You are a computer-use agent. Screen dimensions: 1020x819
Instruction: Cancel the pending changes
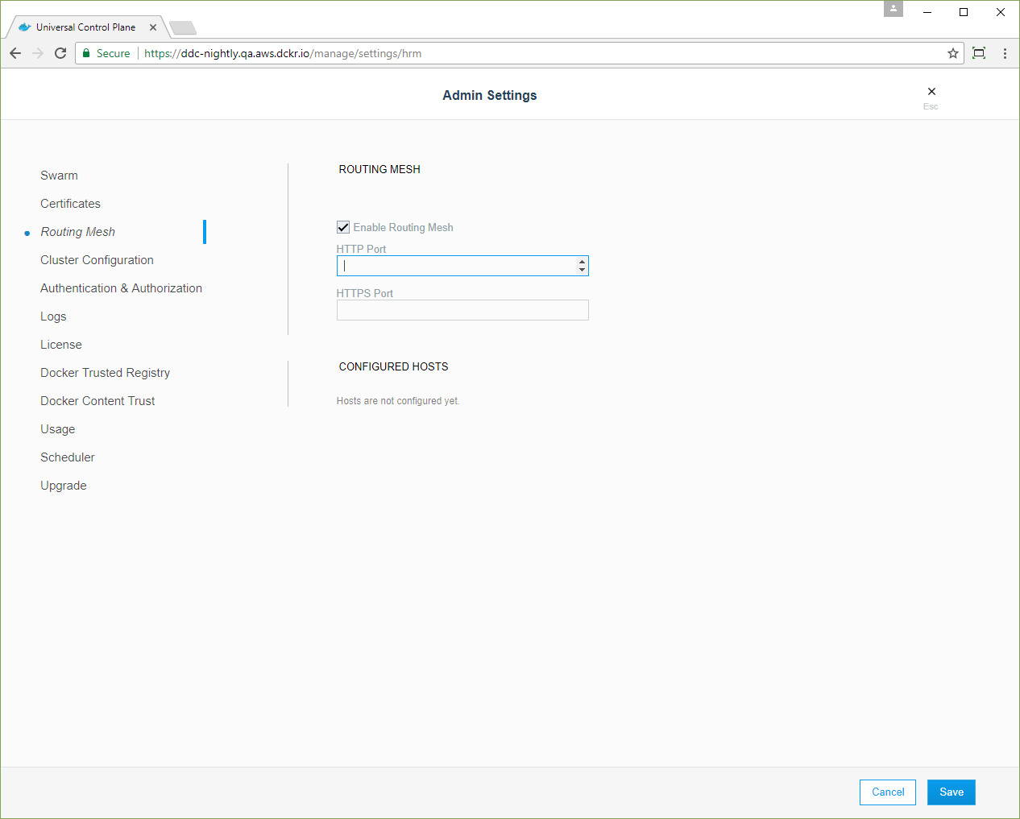tap(887, 792)
